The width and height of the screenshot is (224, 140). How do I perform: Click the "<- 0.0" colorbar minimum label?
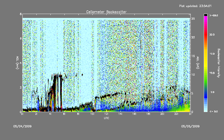pyautogui.click(x=214, y=111)
